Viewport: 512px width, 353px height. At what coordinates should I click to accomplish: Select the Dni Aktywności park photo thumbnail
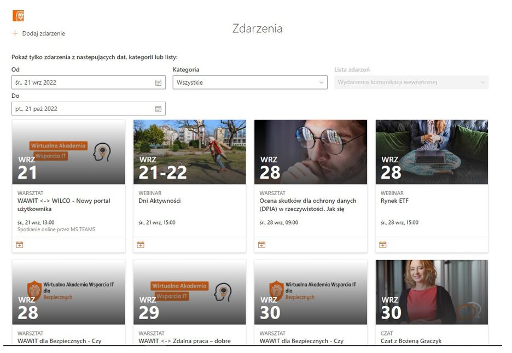[x=189, y=152]
